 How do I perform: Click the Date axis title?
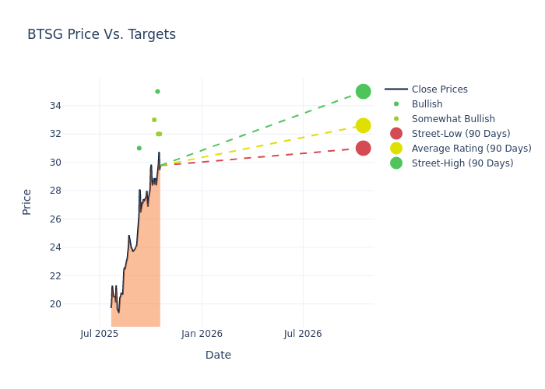pyautogui.click(x=218, y=355)
